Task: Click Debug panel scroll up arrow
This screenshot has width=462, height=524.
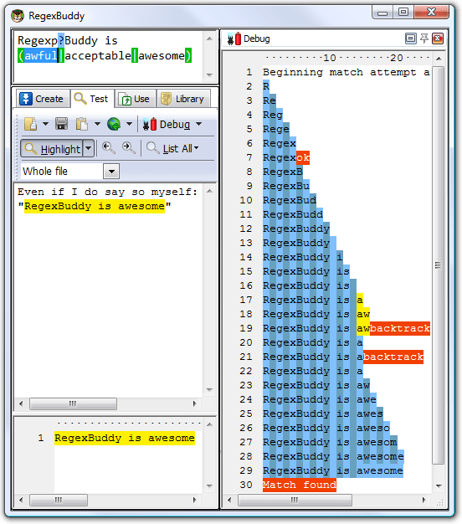Action: 439,59
